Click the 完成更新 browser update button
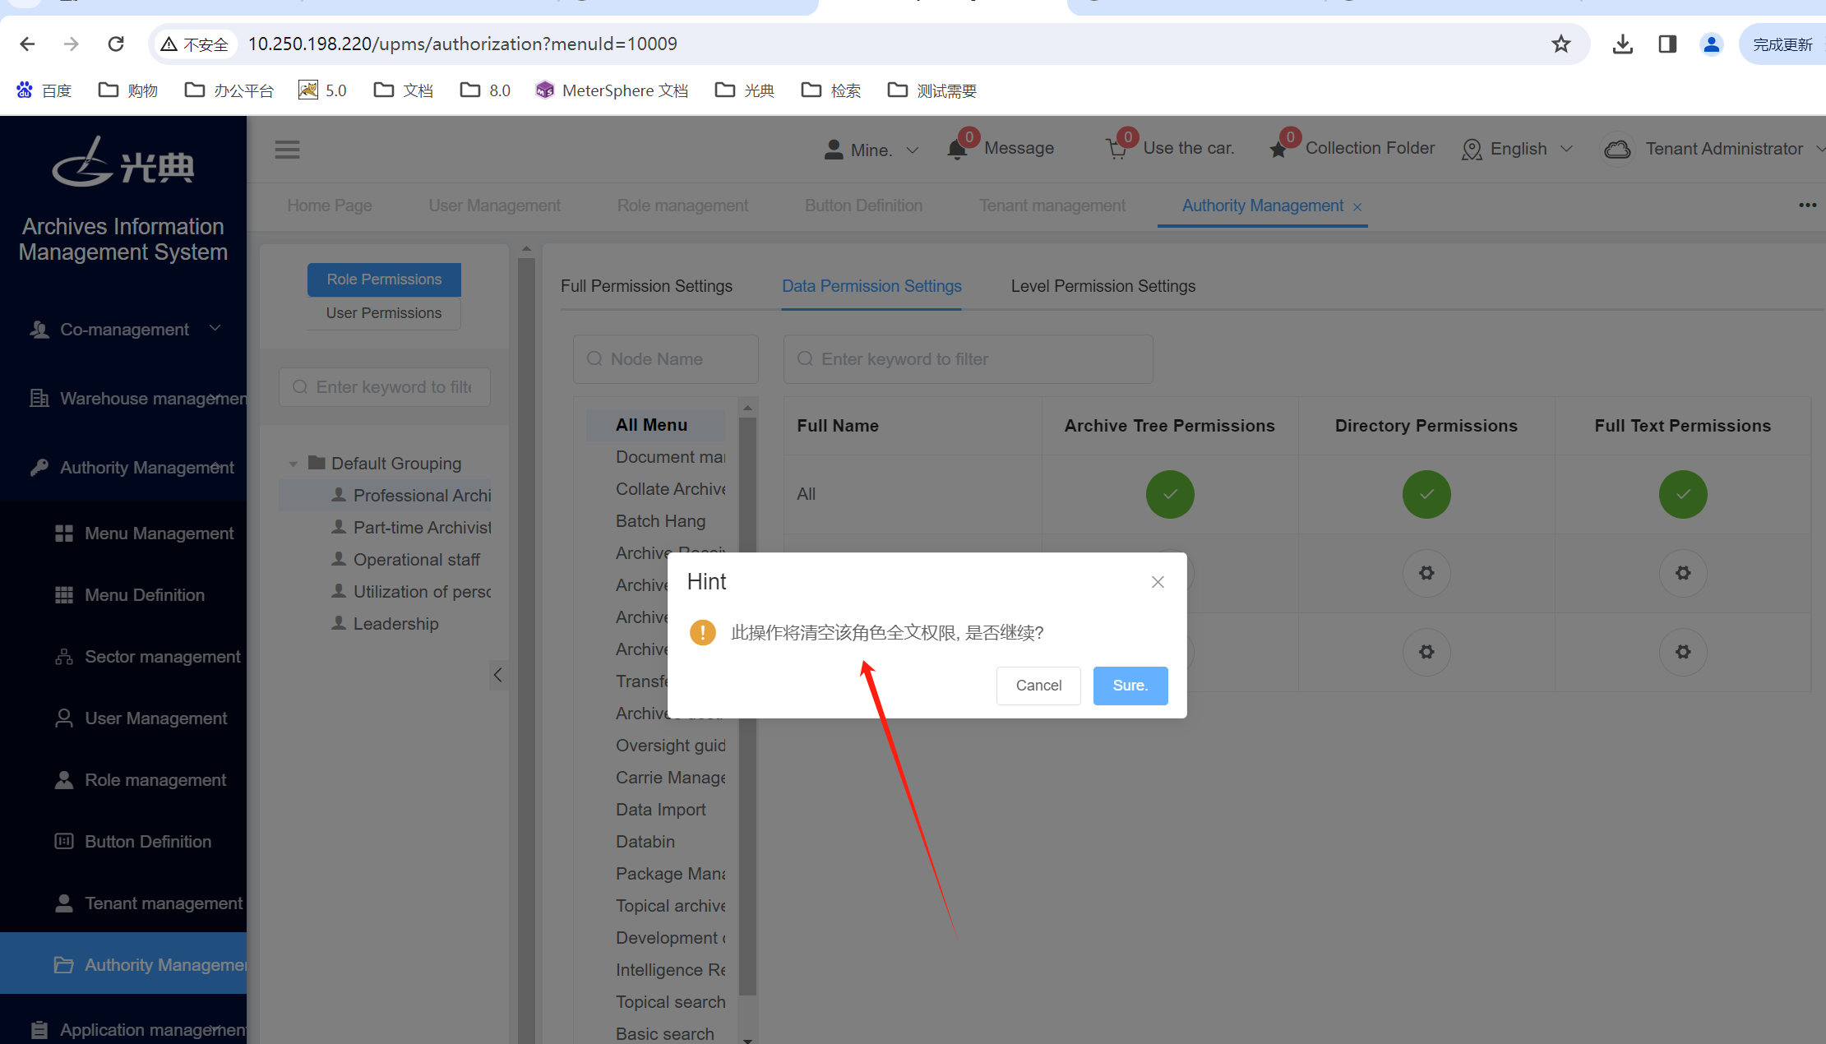 [1782, 44]
